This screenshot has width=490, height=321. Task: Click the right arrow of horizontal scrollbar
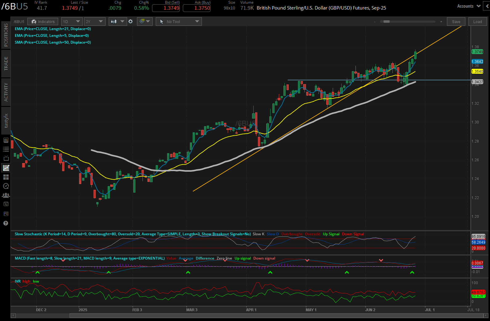(x=486, y=315)
